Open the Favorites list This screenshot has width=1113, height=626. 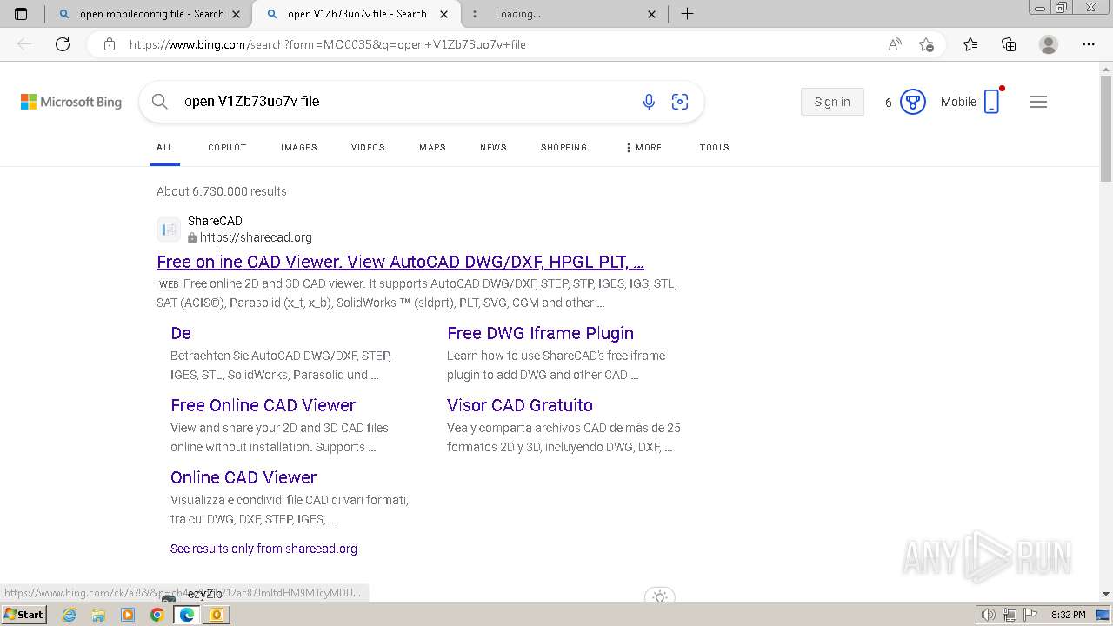970,44
